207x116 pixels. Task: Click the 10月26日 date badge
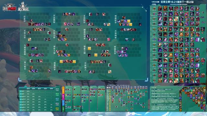(155, 2)
